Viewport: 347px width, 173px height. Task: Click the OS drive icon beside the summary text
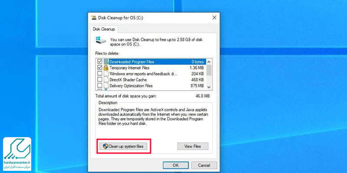[x=101, y=42]
